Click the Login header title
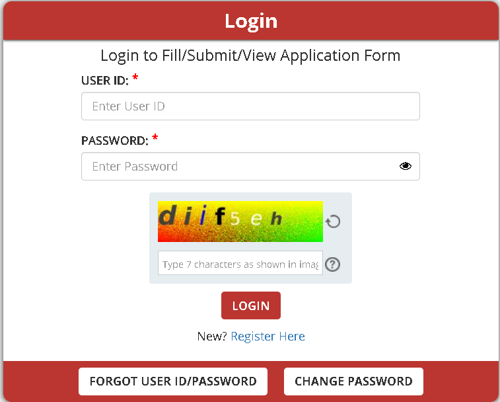This screenshot has height=402, width=500. 251,21
